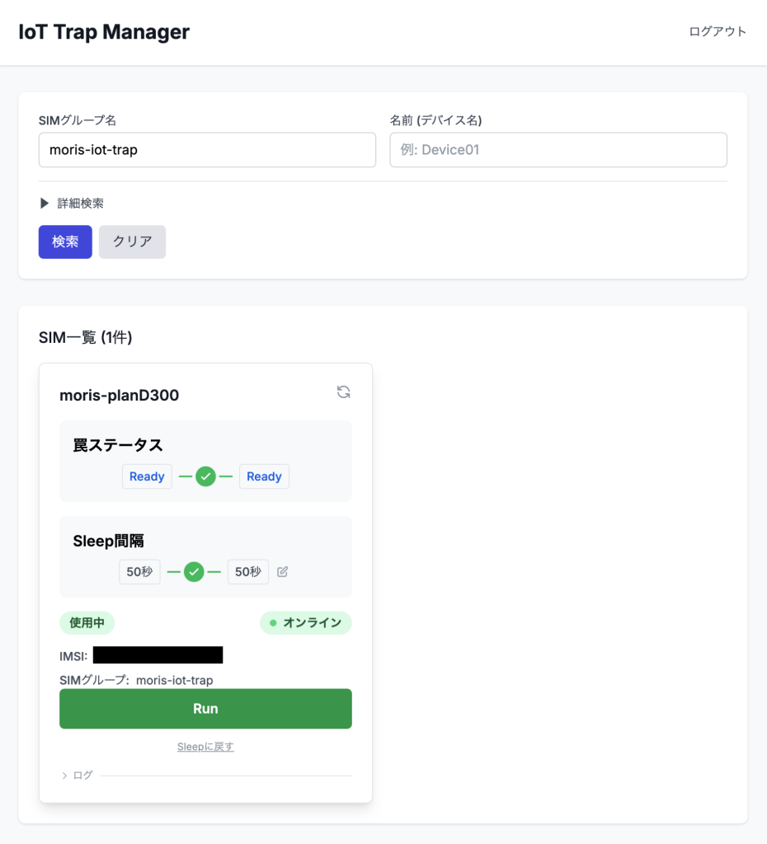This screenshot has width=767, height=844.
Task: Click the オンライン status badge
Action: [x=306, y=623]
